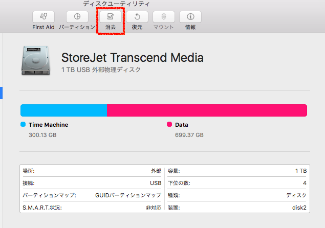Open the 情報 (Info) toolbar button
The image size is (325, 228).
[x=190, y=17]
